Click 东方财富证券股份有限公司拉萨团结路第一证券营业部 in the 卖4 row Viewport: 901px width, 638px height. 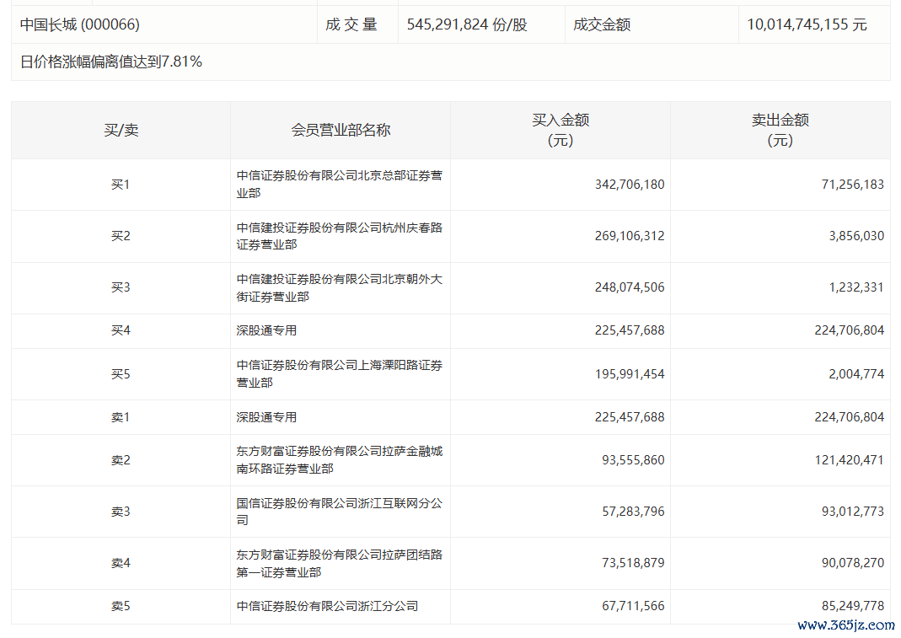coord(340,563)
